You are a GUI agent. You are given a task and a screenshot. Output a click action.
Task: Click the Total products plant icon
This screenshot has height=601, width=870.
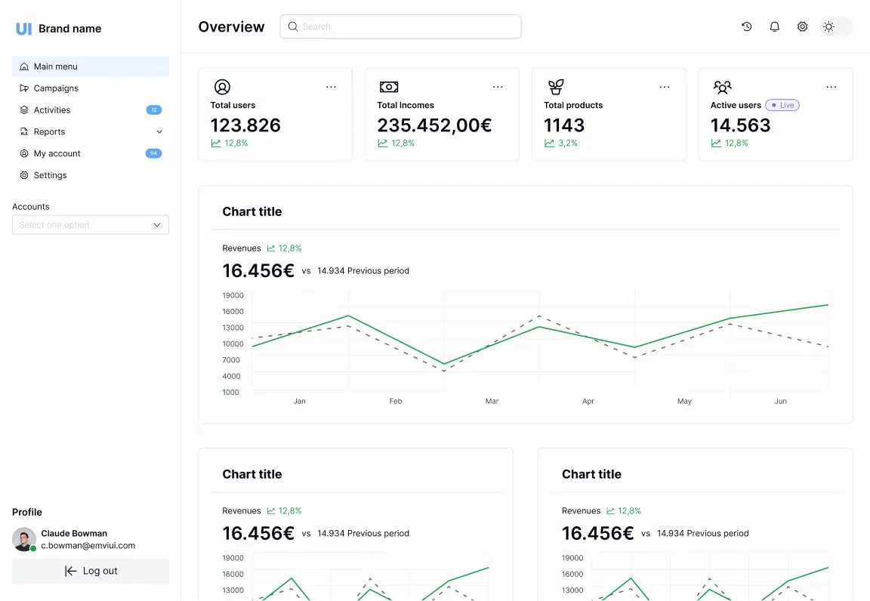(x=555, y=87)
